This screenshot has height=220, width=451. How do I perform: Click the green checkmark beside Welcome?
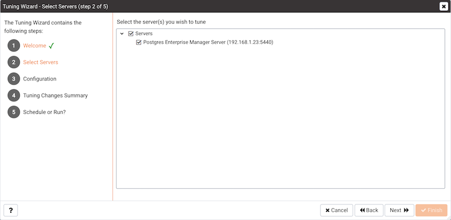pos(51,46)
